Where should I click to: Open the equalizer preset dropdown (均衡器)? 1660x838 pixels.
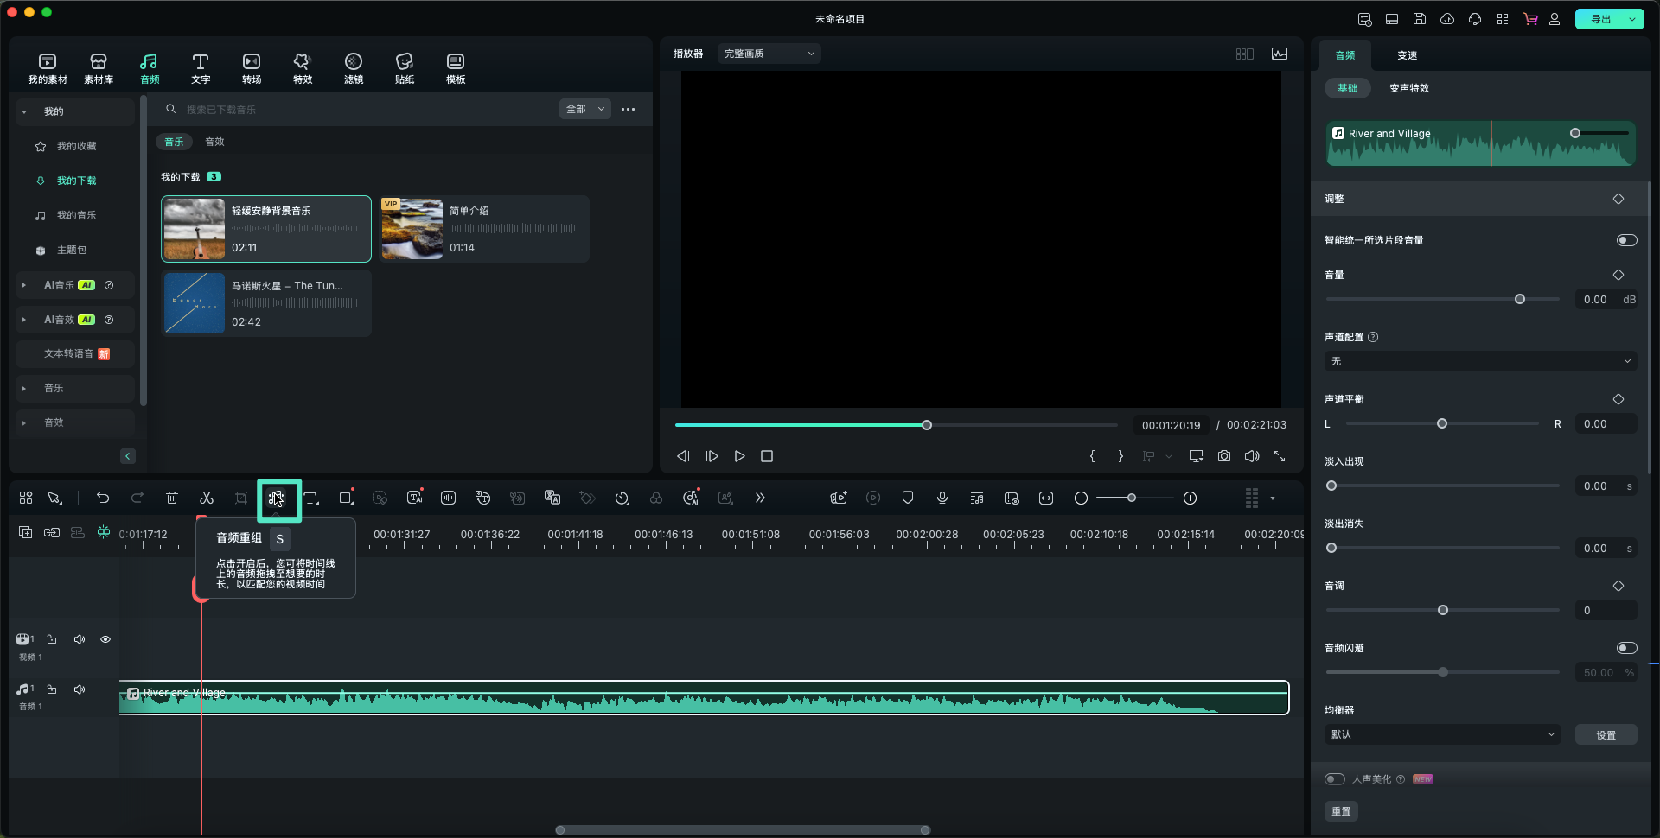[1442, 734]
